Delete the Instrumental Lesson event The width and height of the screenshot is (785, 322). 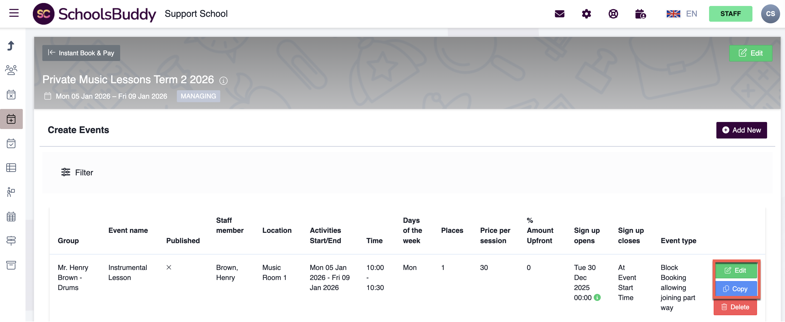coord(735,307)
